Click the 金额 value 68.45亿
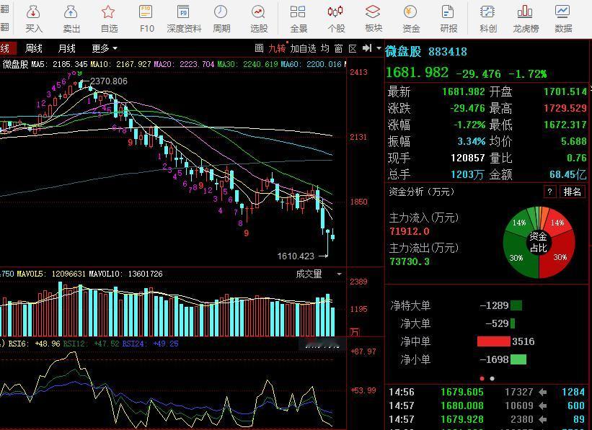Viewport: 592px width, 430px height. click(567, 174)
